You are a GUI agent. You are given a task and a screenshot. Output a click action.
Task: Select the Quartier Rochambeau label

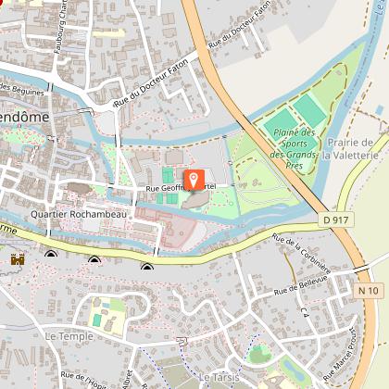point(79,214)
